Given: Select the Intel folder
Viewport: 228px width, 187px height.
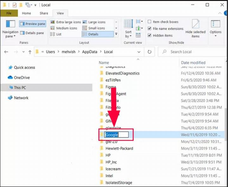Looking at the screenshot, I should [109, 176].
